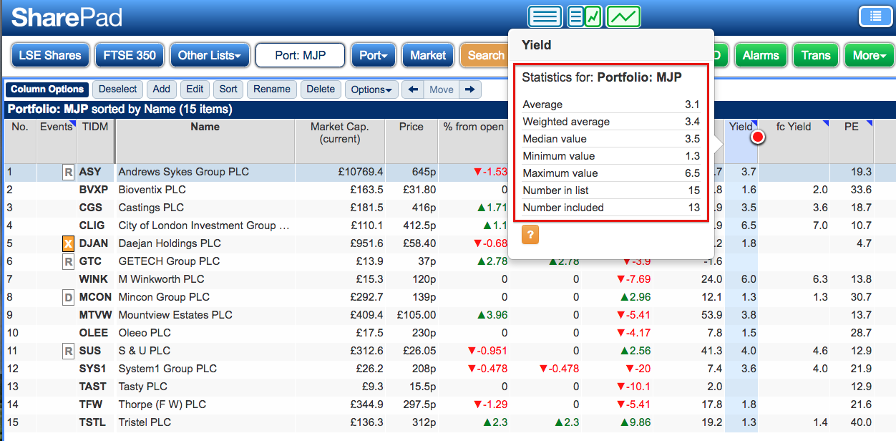Open the Port dropdown menu
The height and width of the screenshot is (441, 896).
coord(373,55)
